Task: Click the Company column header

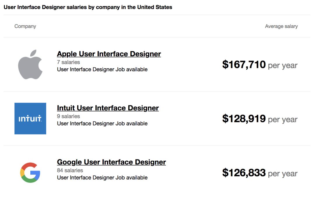Action: 25,26
